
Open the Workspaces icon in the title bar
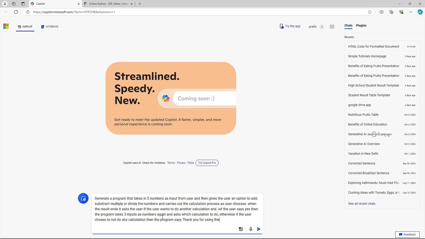click(14, 4)
